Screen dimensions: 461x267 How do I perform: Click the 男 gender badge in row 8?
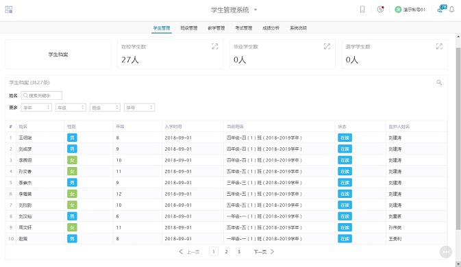[72, 216]
